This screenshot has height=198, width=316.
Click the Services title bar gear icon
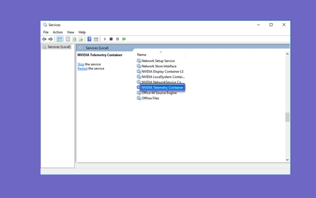[45, 25]
